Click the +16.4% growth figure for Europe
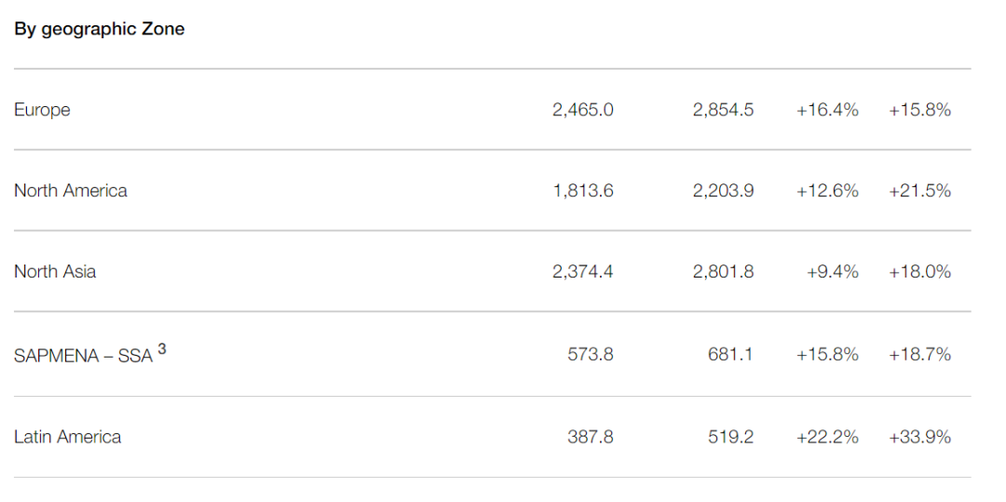The width and height of the screenshot is (1006, 502). coord(827,110)
